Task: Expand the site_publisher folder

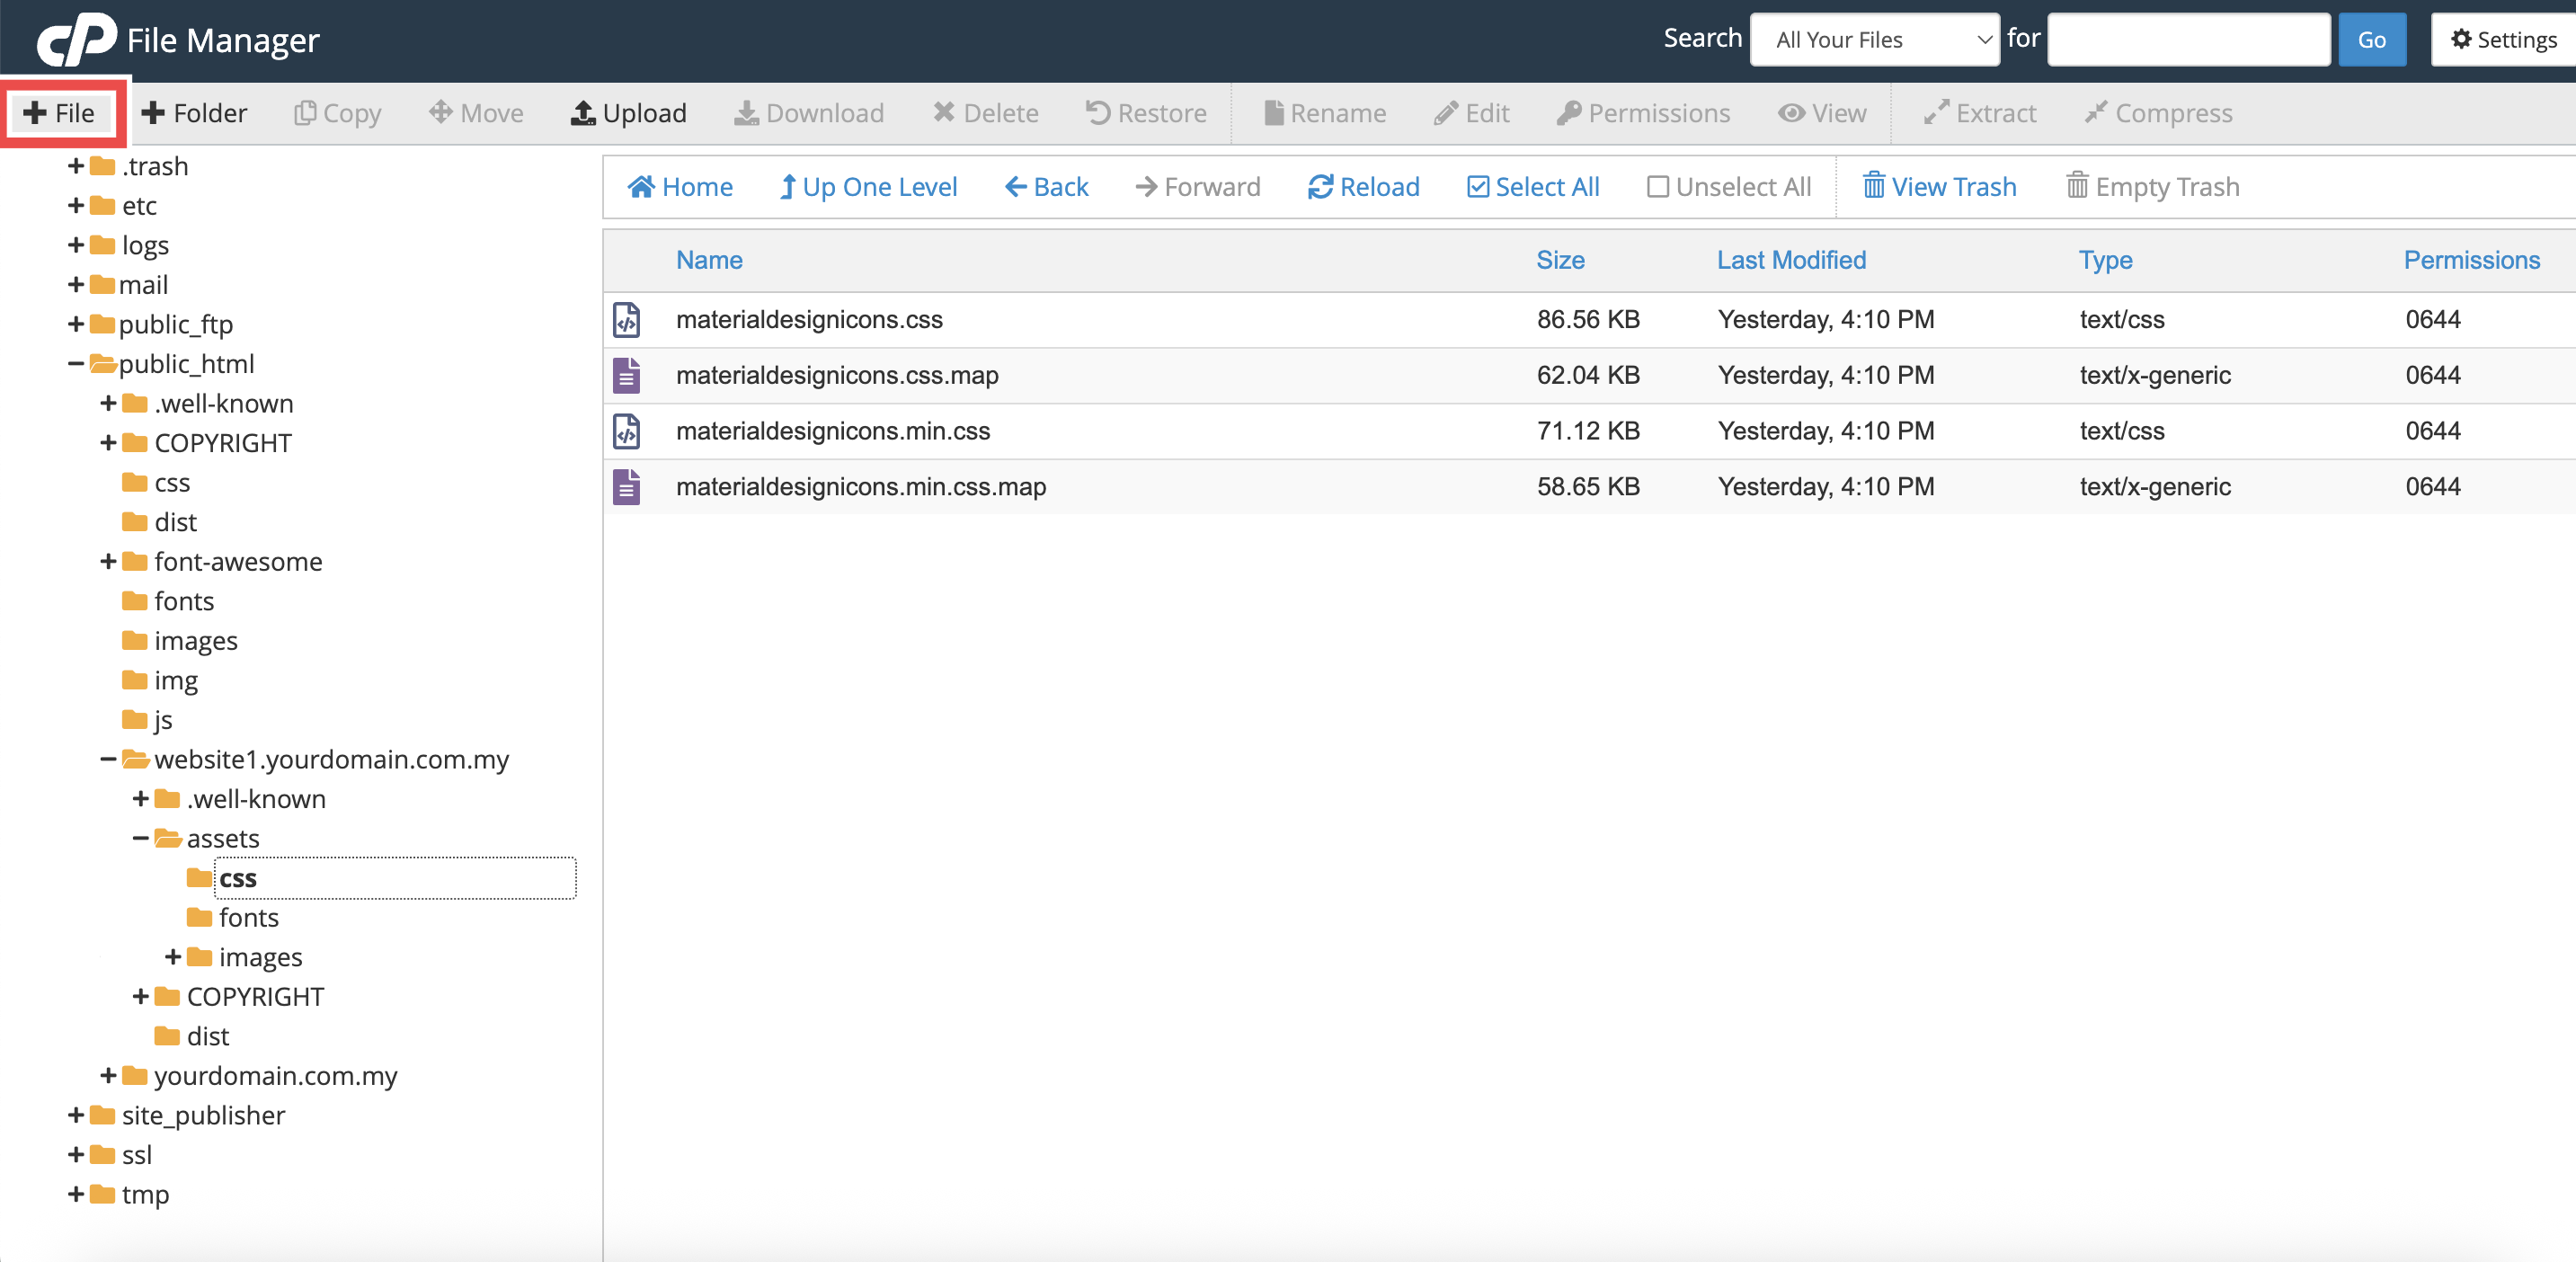Action: point(76,1115)
